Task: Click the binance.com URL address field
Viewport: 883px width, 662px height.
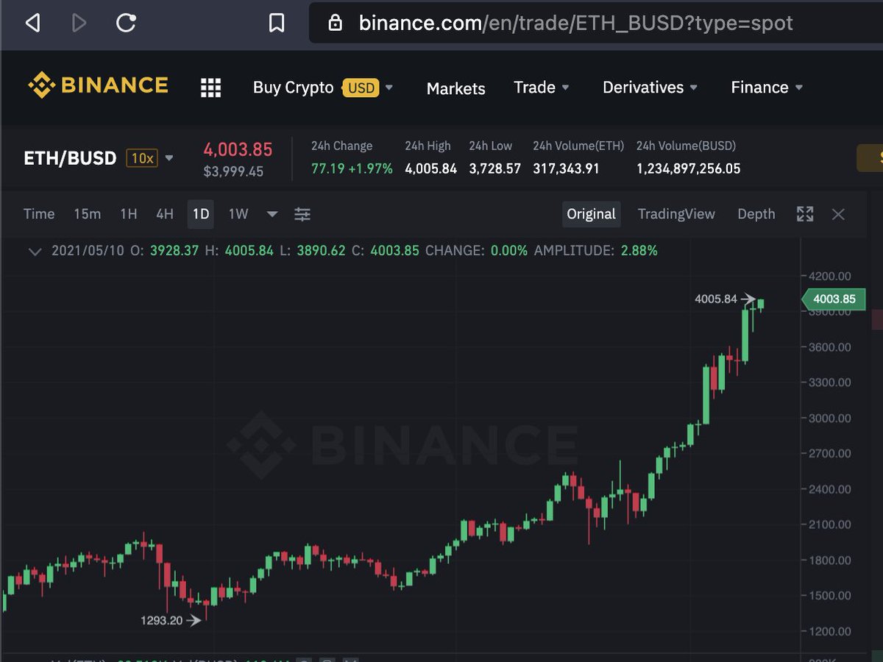Action: (x=575, y=23)
